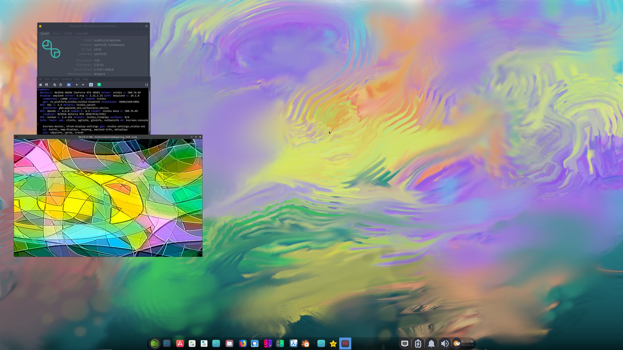Open the second teal terminal icon in dock
The image size is (623, 350).
pos(321,344)
